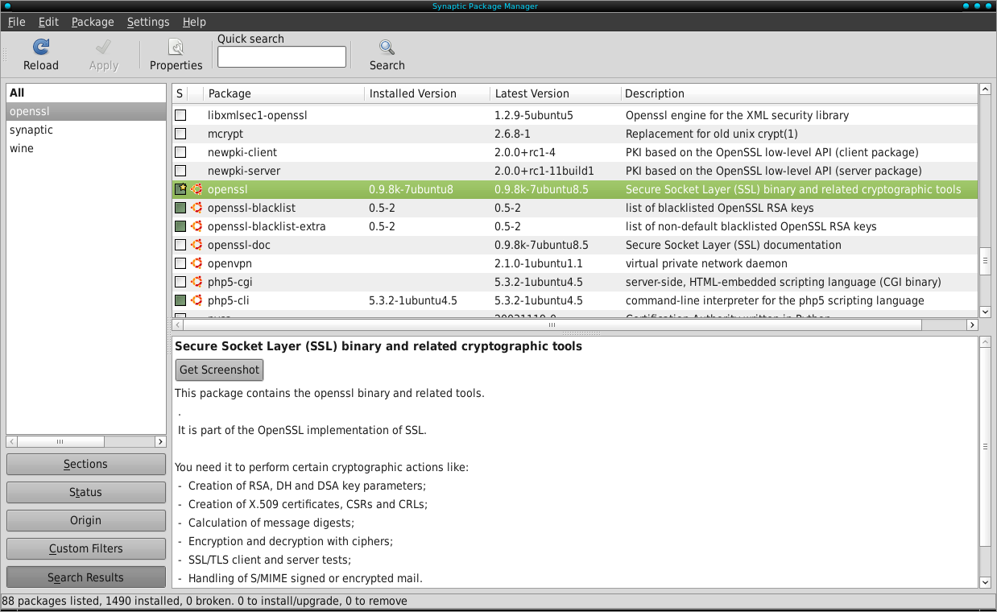Click package list scrollbar down arrow

tap(985, 312)
